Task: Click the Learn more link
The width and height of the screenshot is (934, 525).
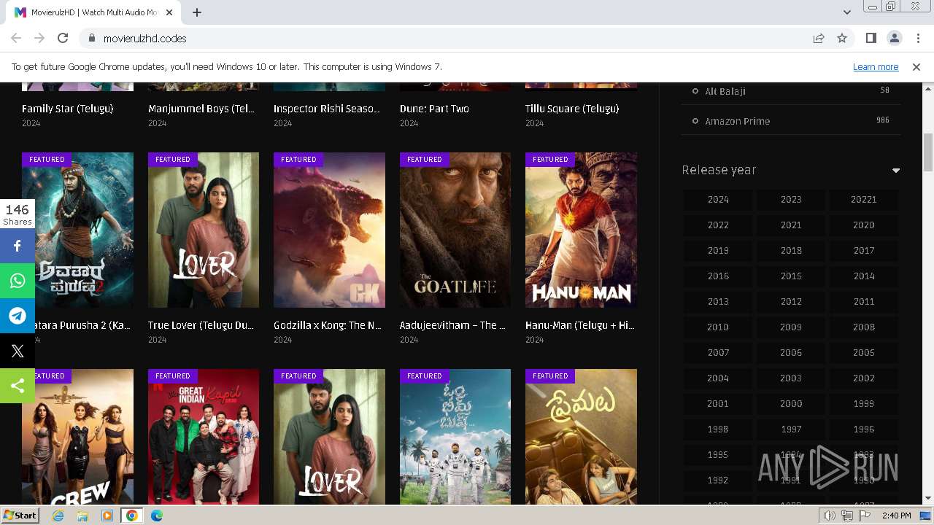Action: 876,66
